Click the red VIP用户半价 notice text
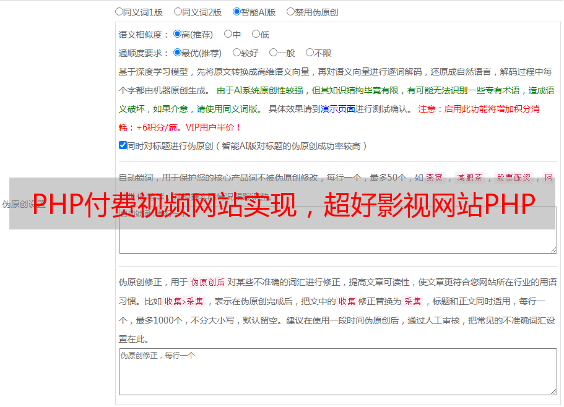 [213, 127]
